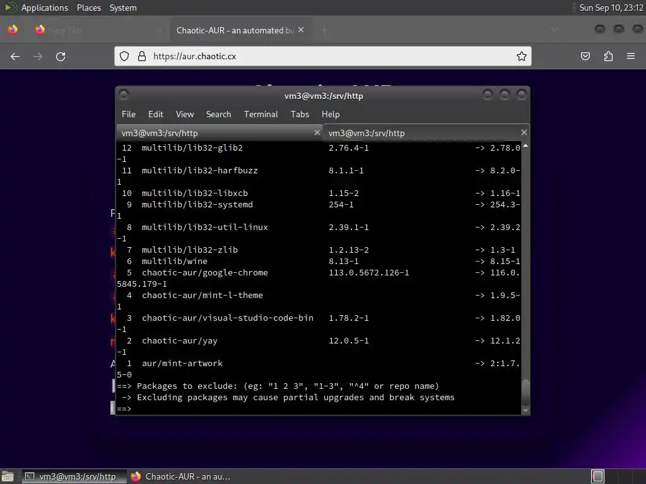
Task: Click version text 1.78.2-1
Action: click(x=348, y=318)
